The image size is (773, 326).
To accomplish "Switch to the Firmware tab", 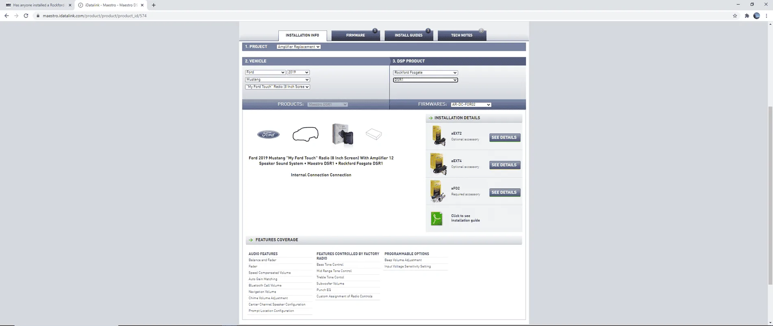I will point(356,35).
